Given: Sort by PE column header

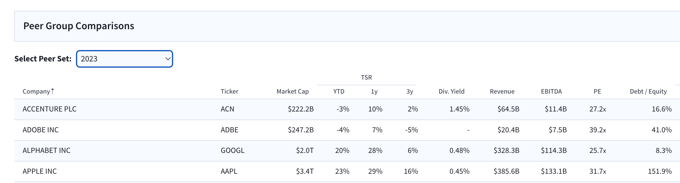Looking at the screenshot, I should pyautogui.click(x=597, y=91).
